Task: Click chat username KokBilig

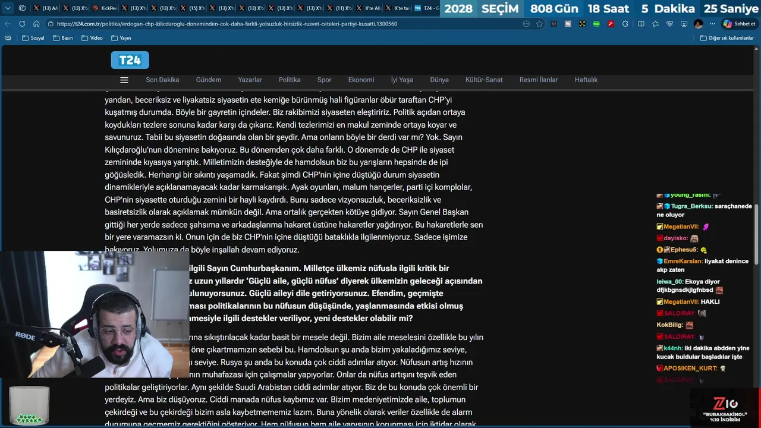Action: click(669, 325)
